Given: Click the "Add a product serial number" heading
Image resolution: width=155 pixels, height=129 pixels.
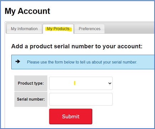Looking at the screenshot, I should point(77,46).
